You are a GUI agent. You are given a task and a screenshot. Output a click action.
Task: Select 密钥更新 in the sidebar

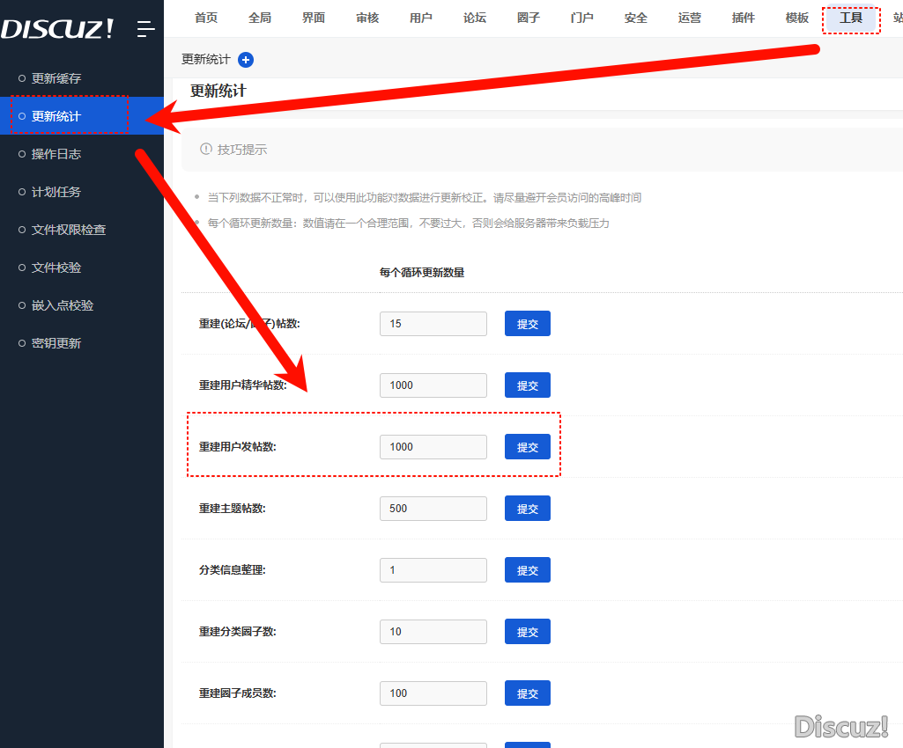pyautogui.click(x=56, y=343)
